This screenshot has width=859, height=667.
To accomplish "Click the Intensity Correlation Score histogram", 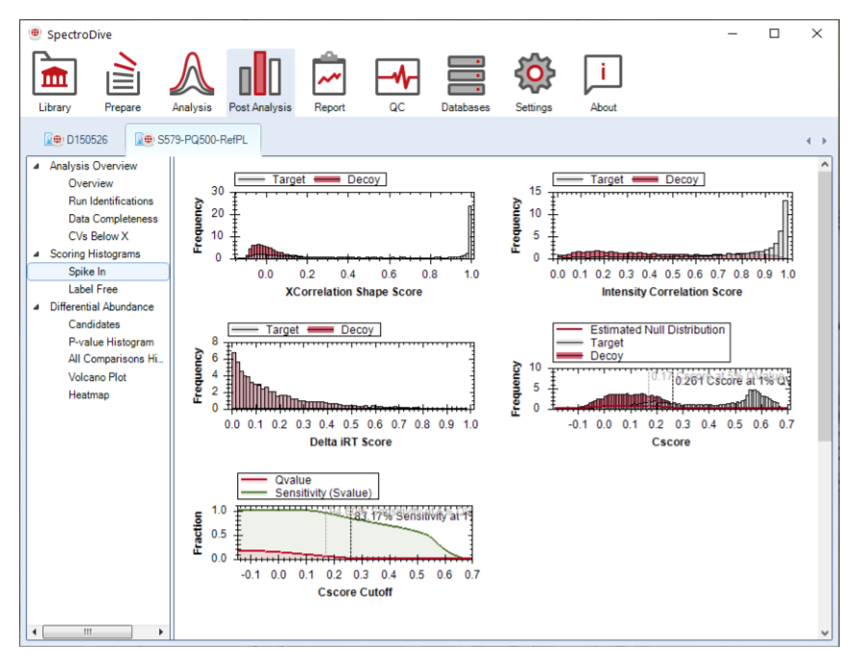I will (x=672, y=226).
